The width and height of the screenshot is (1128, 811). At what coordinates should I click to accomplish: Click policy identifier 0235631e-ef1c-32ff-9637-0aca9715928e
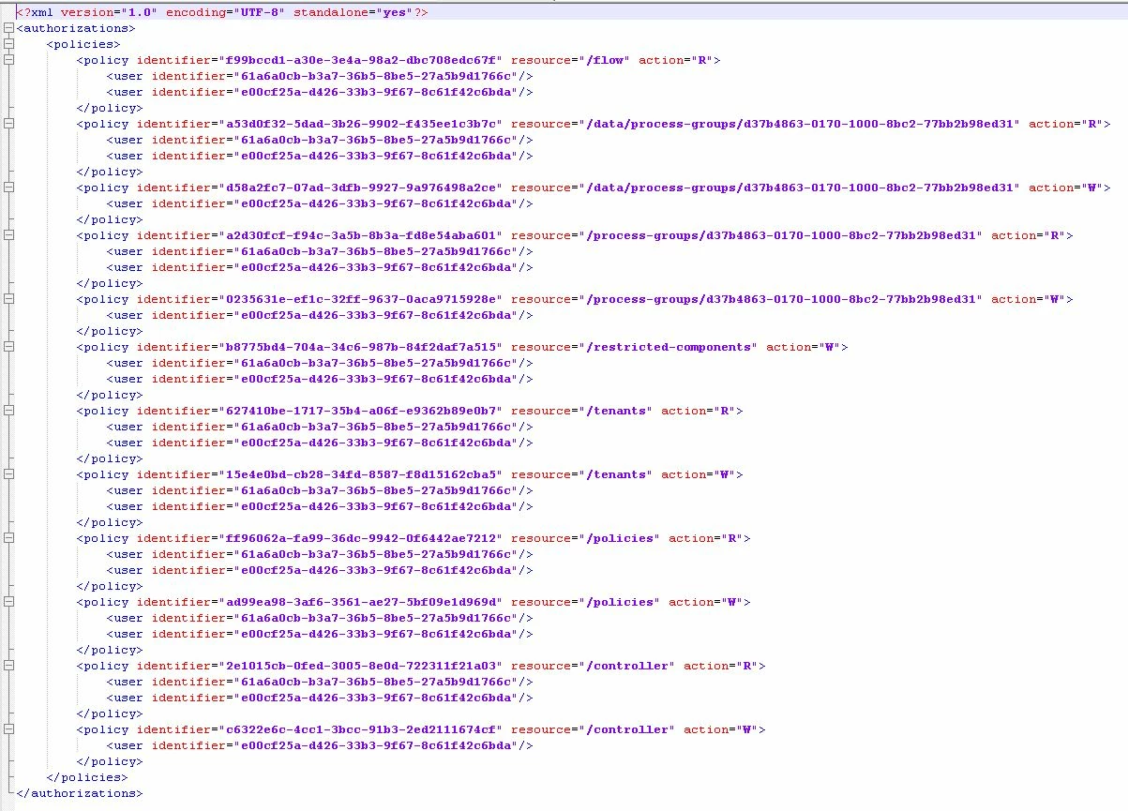point(361,299)
